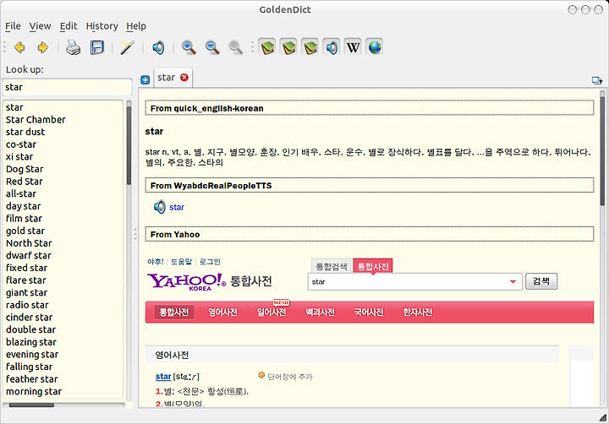Select Star Chamber in the word list

click(x=36, y=120)
